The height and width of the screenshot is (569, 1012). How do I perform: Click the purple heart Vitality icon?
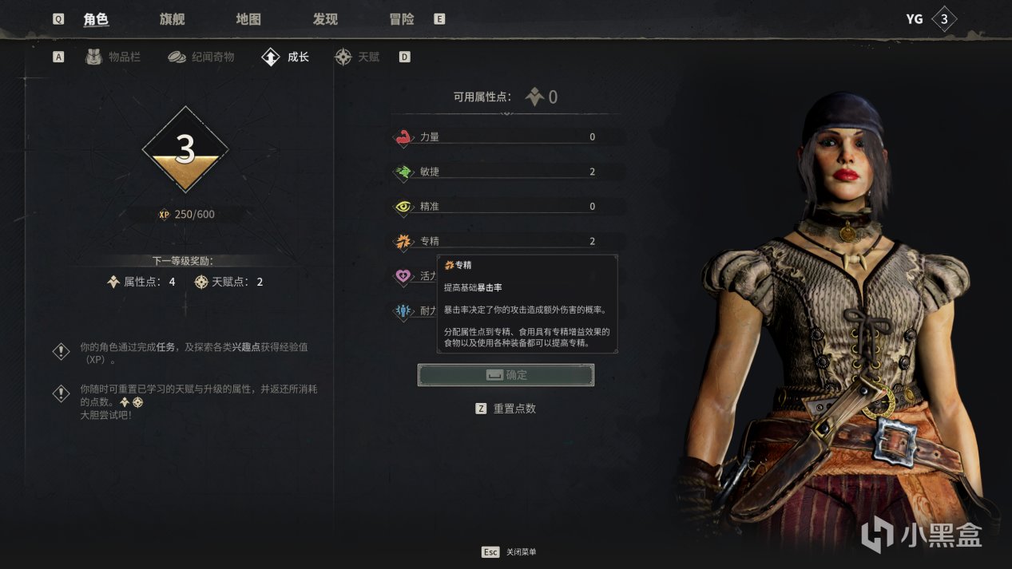(403, 276)
